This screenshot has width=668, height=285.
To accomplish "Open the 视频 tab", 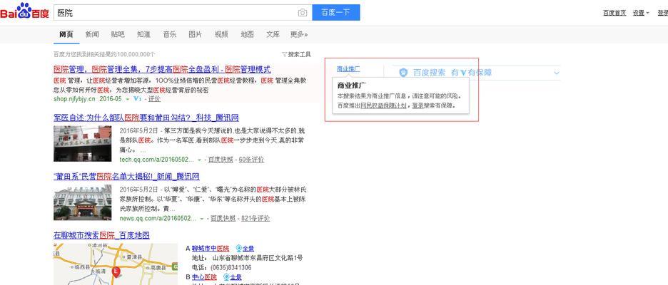I will click(x=221, y=34).
